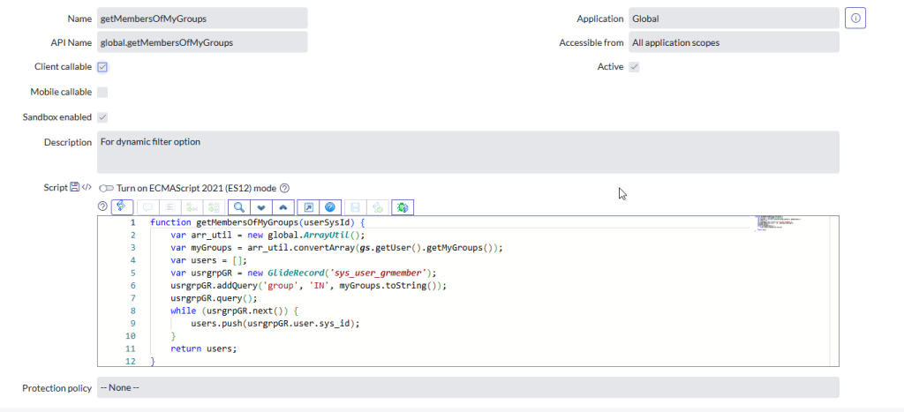Screen dimensions: 904x412
Task: Click the code tag icon beside Script
Action: tap(87, 187)
